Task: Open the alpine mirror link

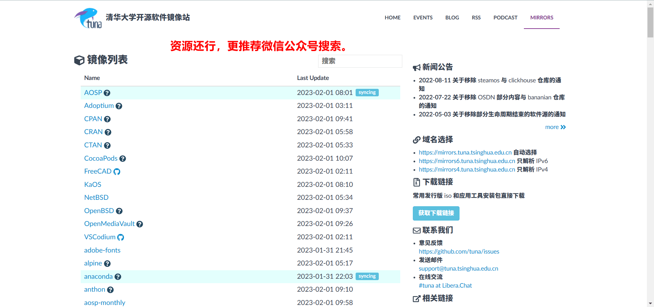Action: 93,263
